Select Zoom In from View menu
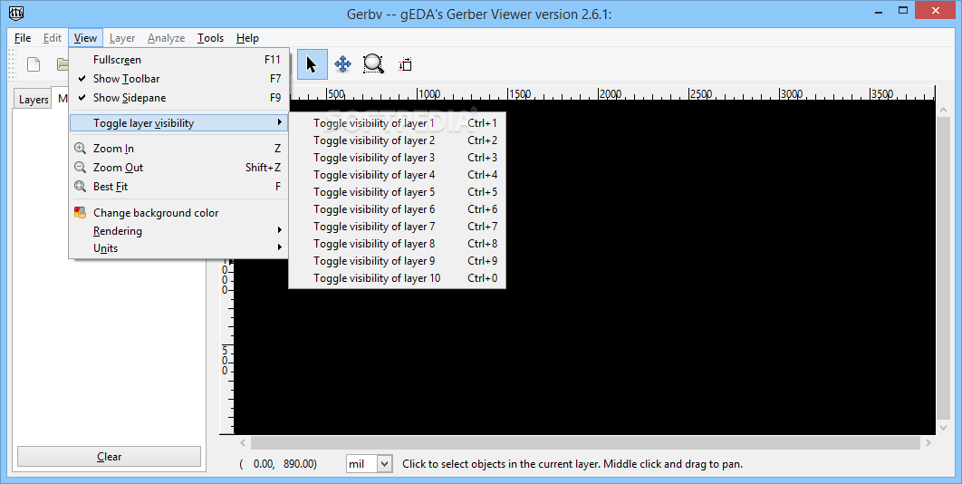962x484 pixels. (x=178, y=149)
